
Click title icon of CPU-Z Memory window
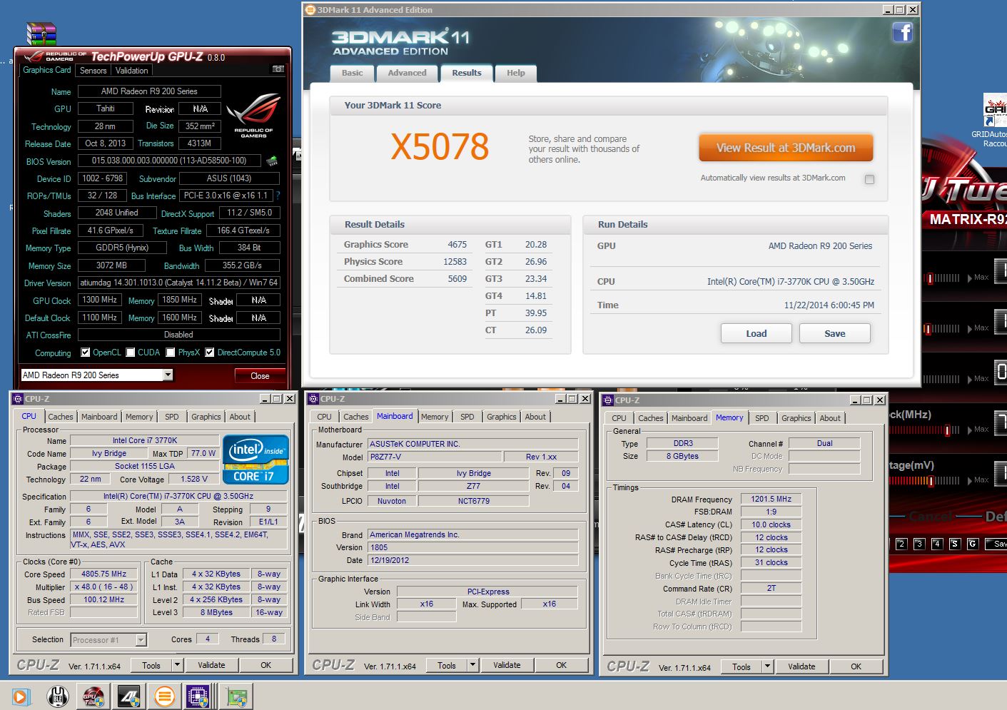[x=607, y=400]
